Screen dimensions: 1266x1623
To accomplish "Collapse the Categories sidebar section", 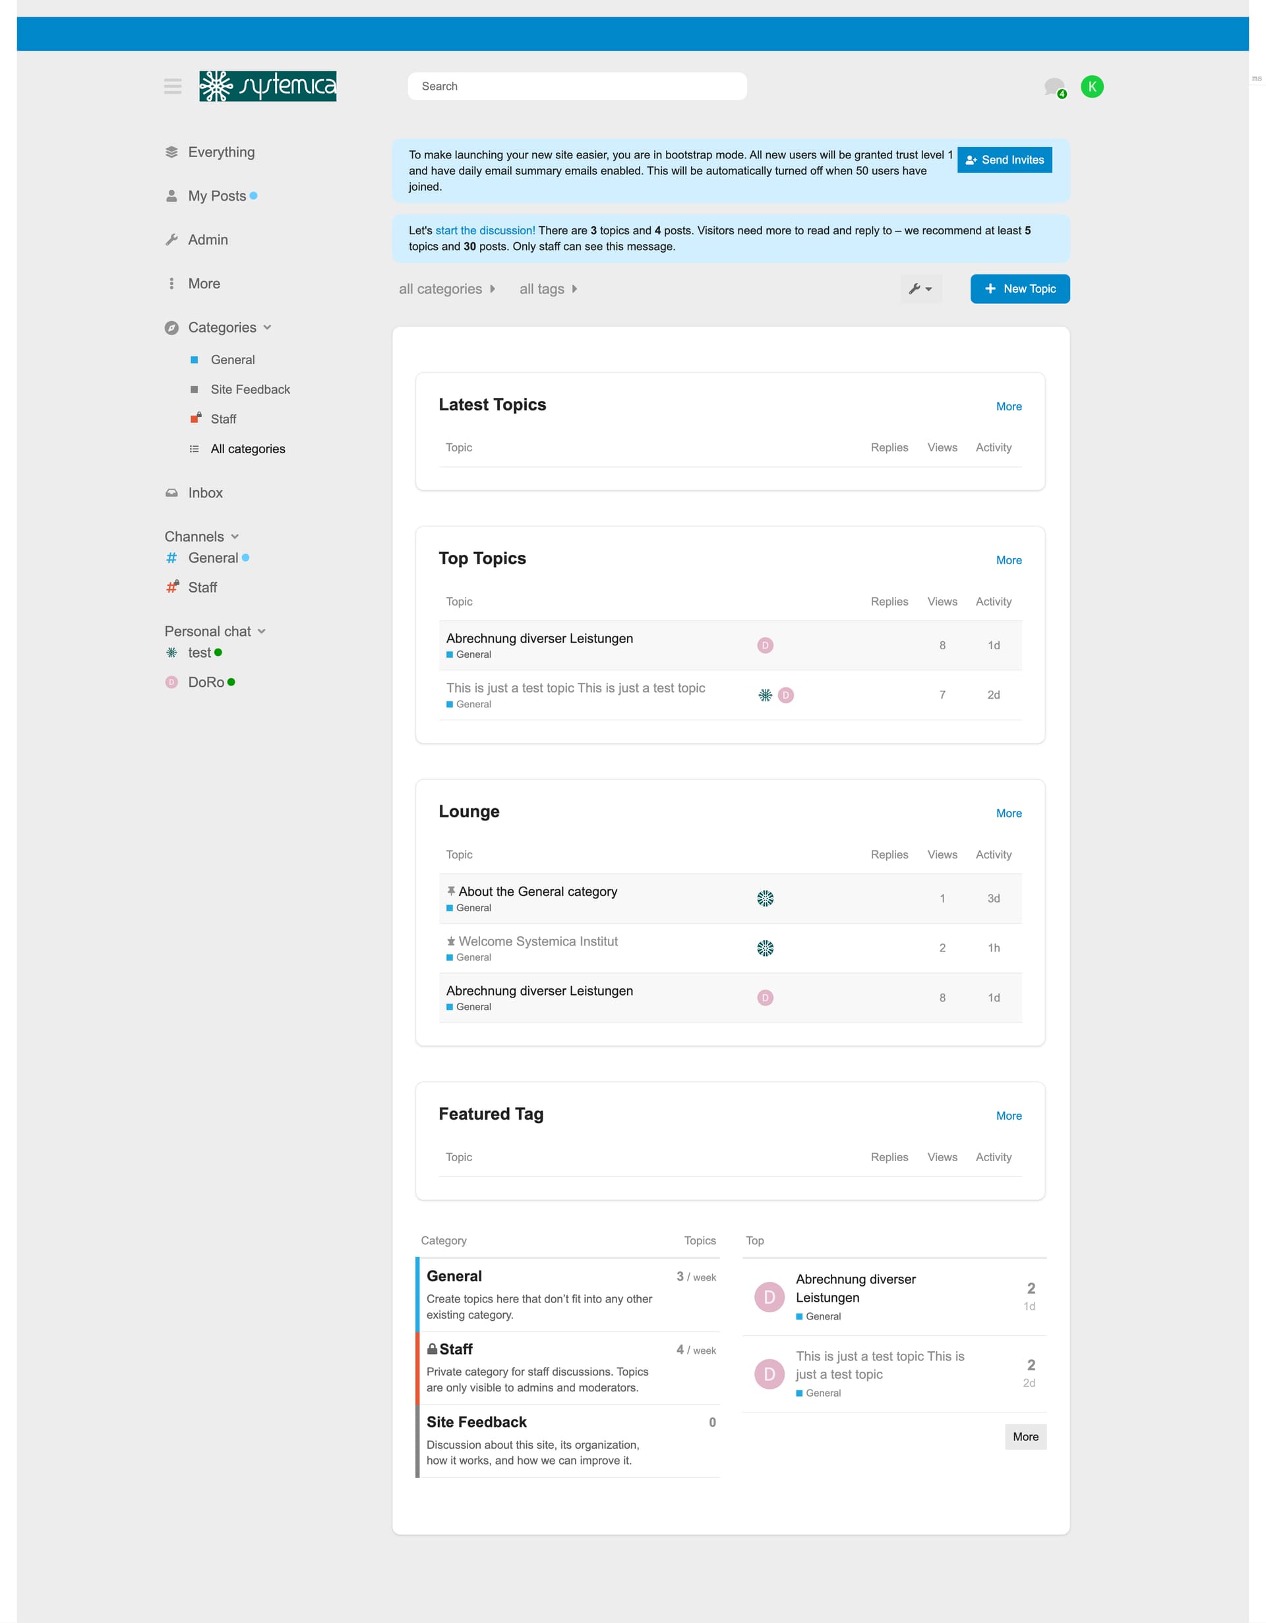I will (267, 328).
